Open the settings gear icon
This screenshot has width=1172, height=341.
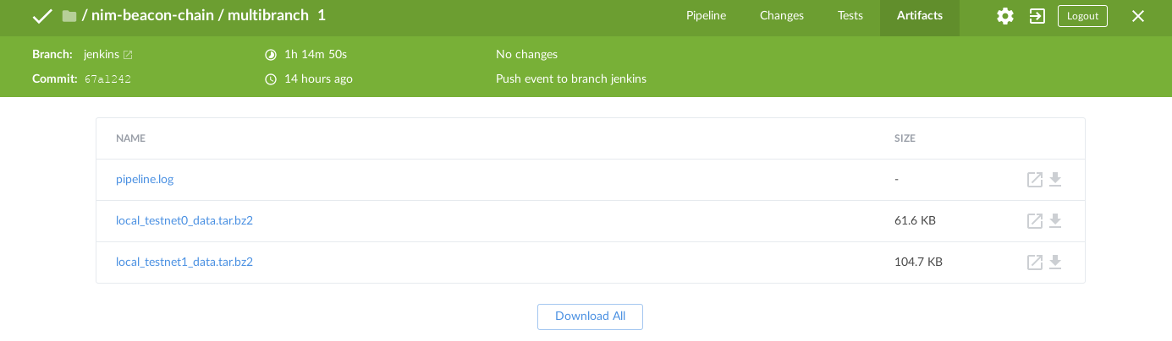[x=1004, y=16]
